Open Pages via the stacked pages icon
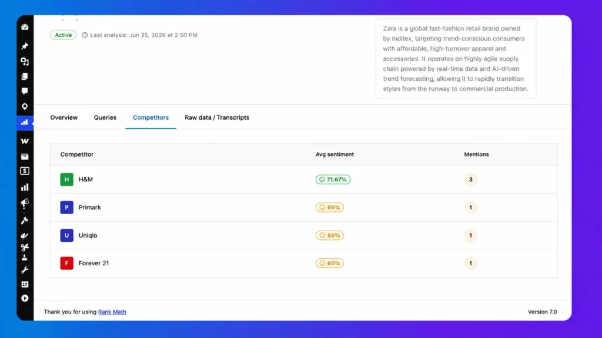Screen dimensions: 602x338 [25, 76]
